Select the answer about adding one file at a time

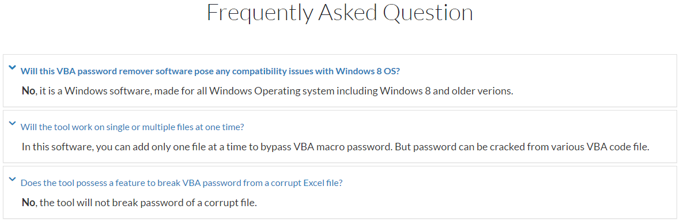tap(335, 147)
